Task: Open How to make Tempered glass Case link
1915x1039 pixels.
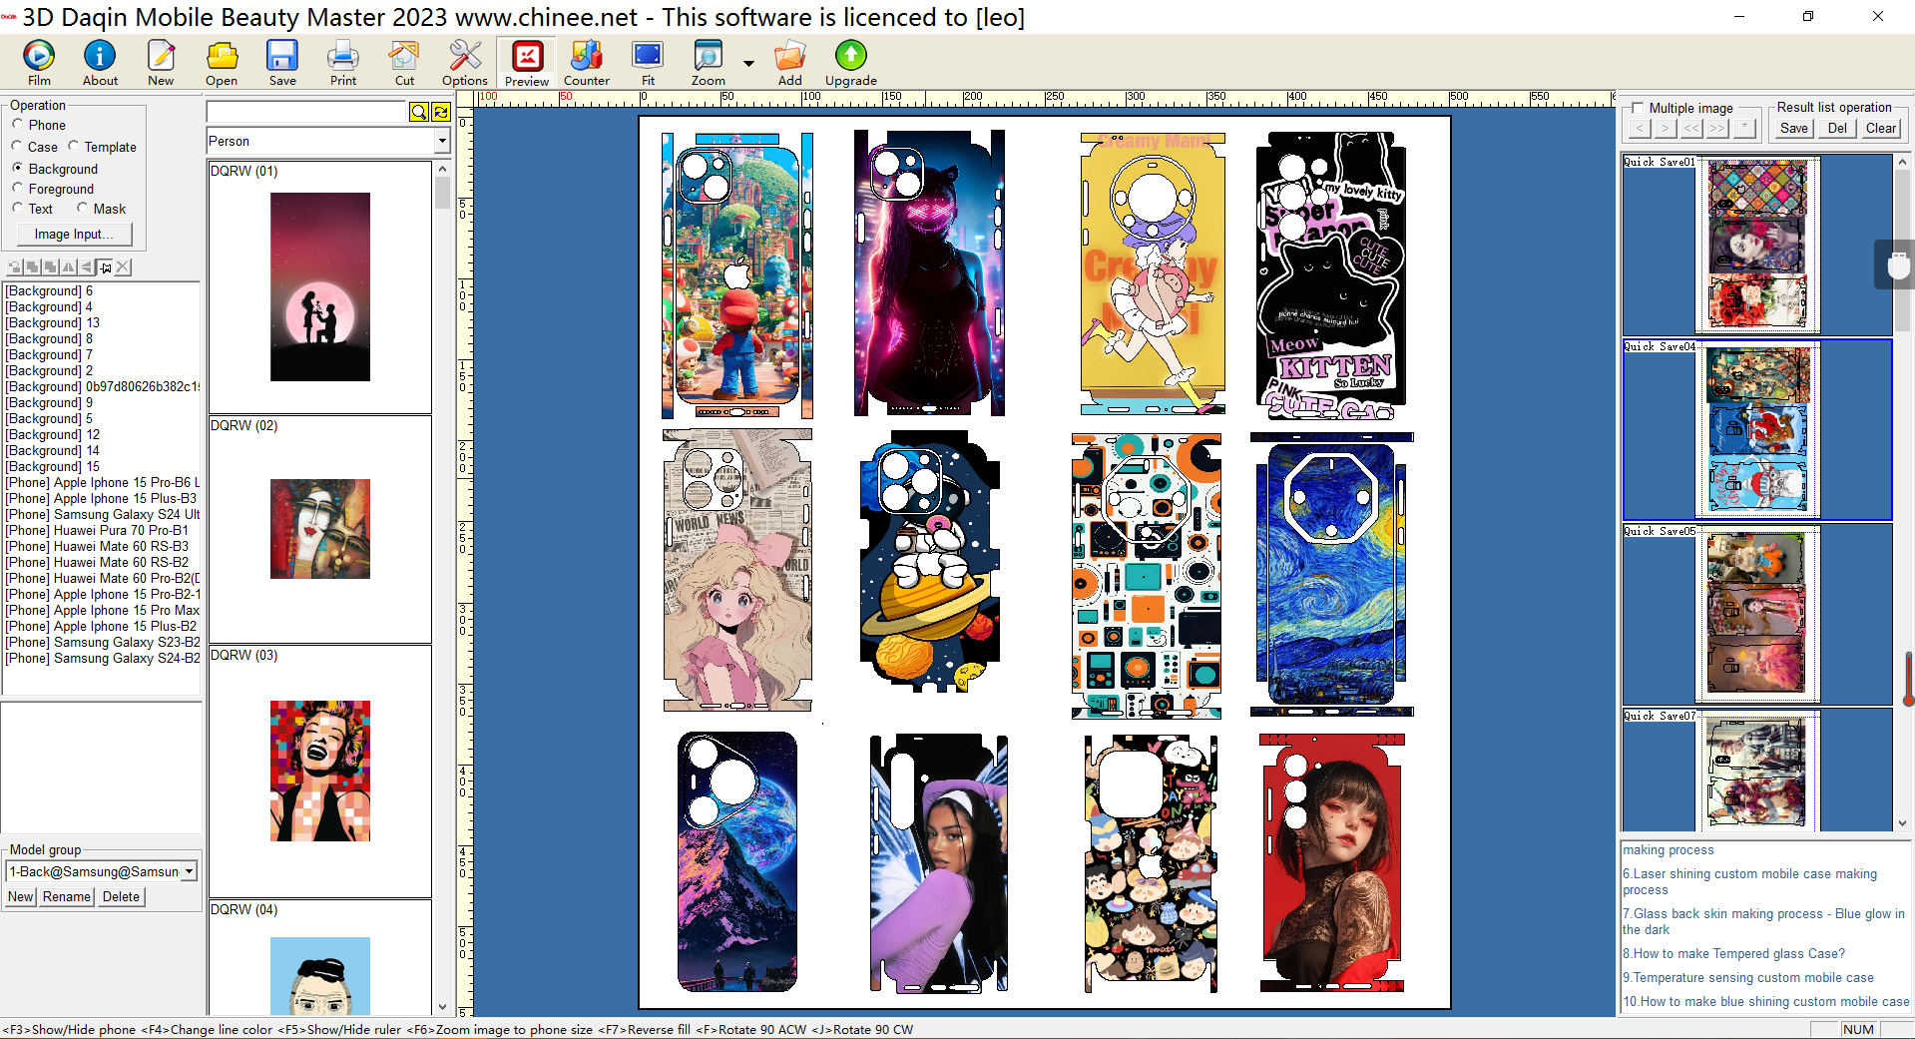Action: (1733, 953)
